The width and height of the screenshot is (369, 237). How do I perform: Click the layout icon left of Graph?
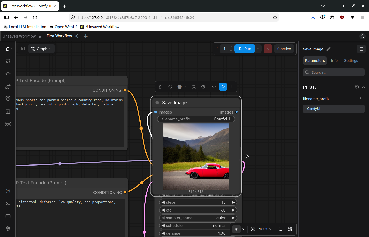(x=23, y=49)
